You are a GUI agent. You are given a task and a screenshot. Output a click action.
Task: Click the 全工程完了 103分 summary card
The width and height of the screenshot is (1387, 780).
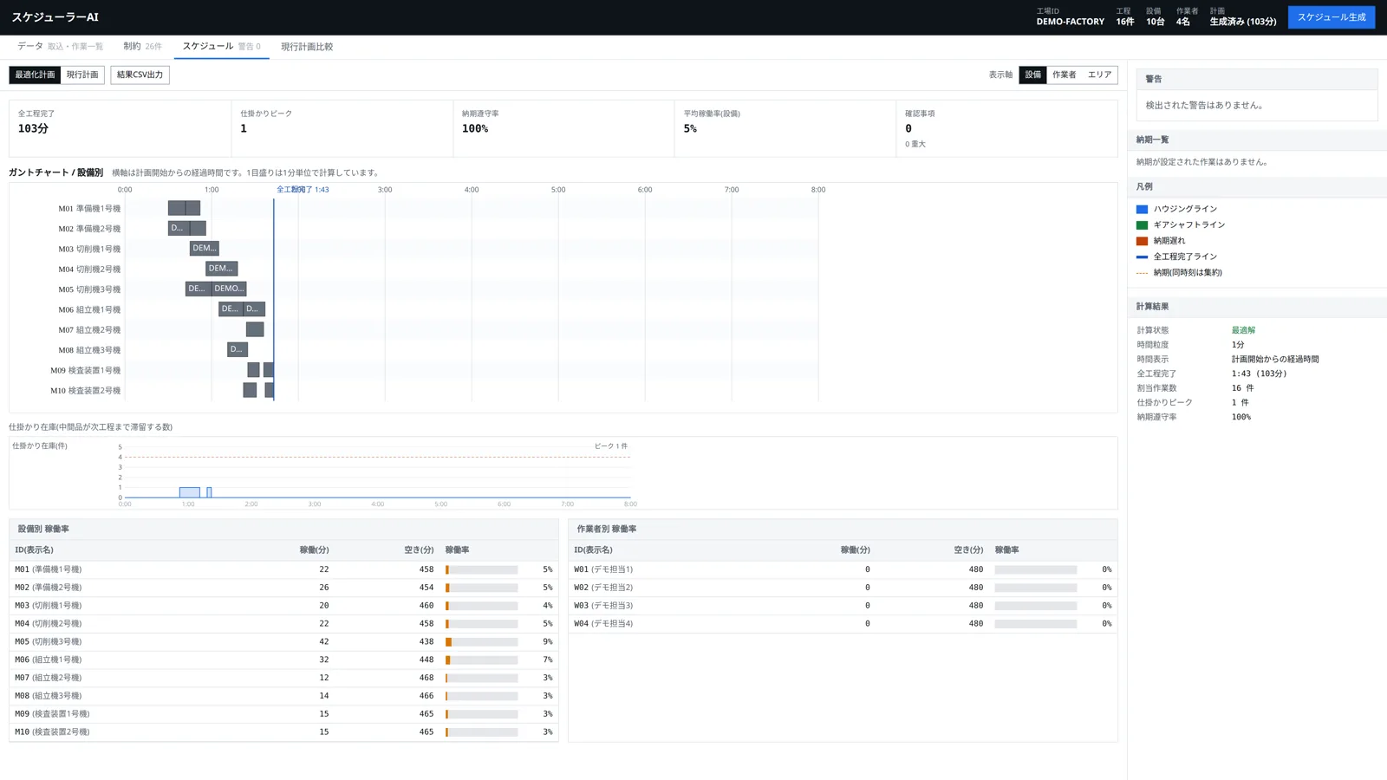pos(120,128)
